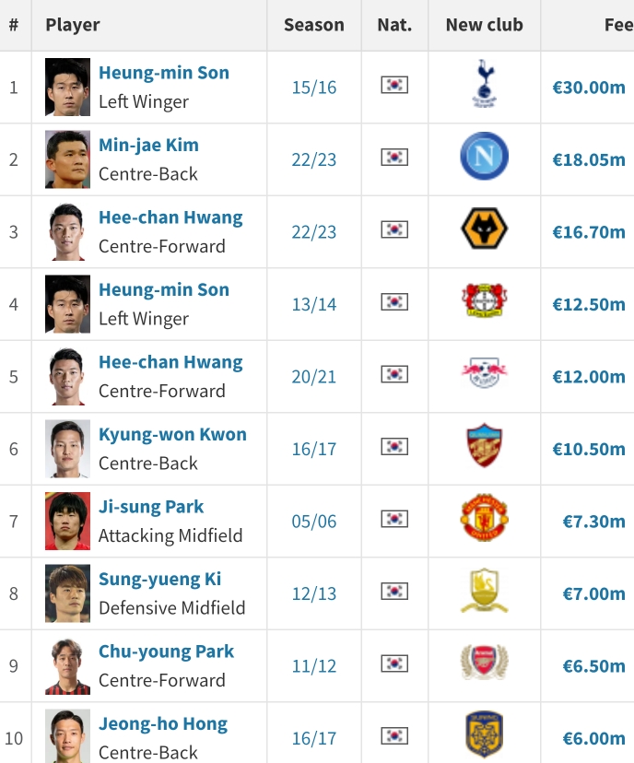Click Chu-young Park's player photo
The image size is (634, 763).
pos(67,665)
